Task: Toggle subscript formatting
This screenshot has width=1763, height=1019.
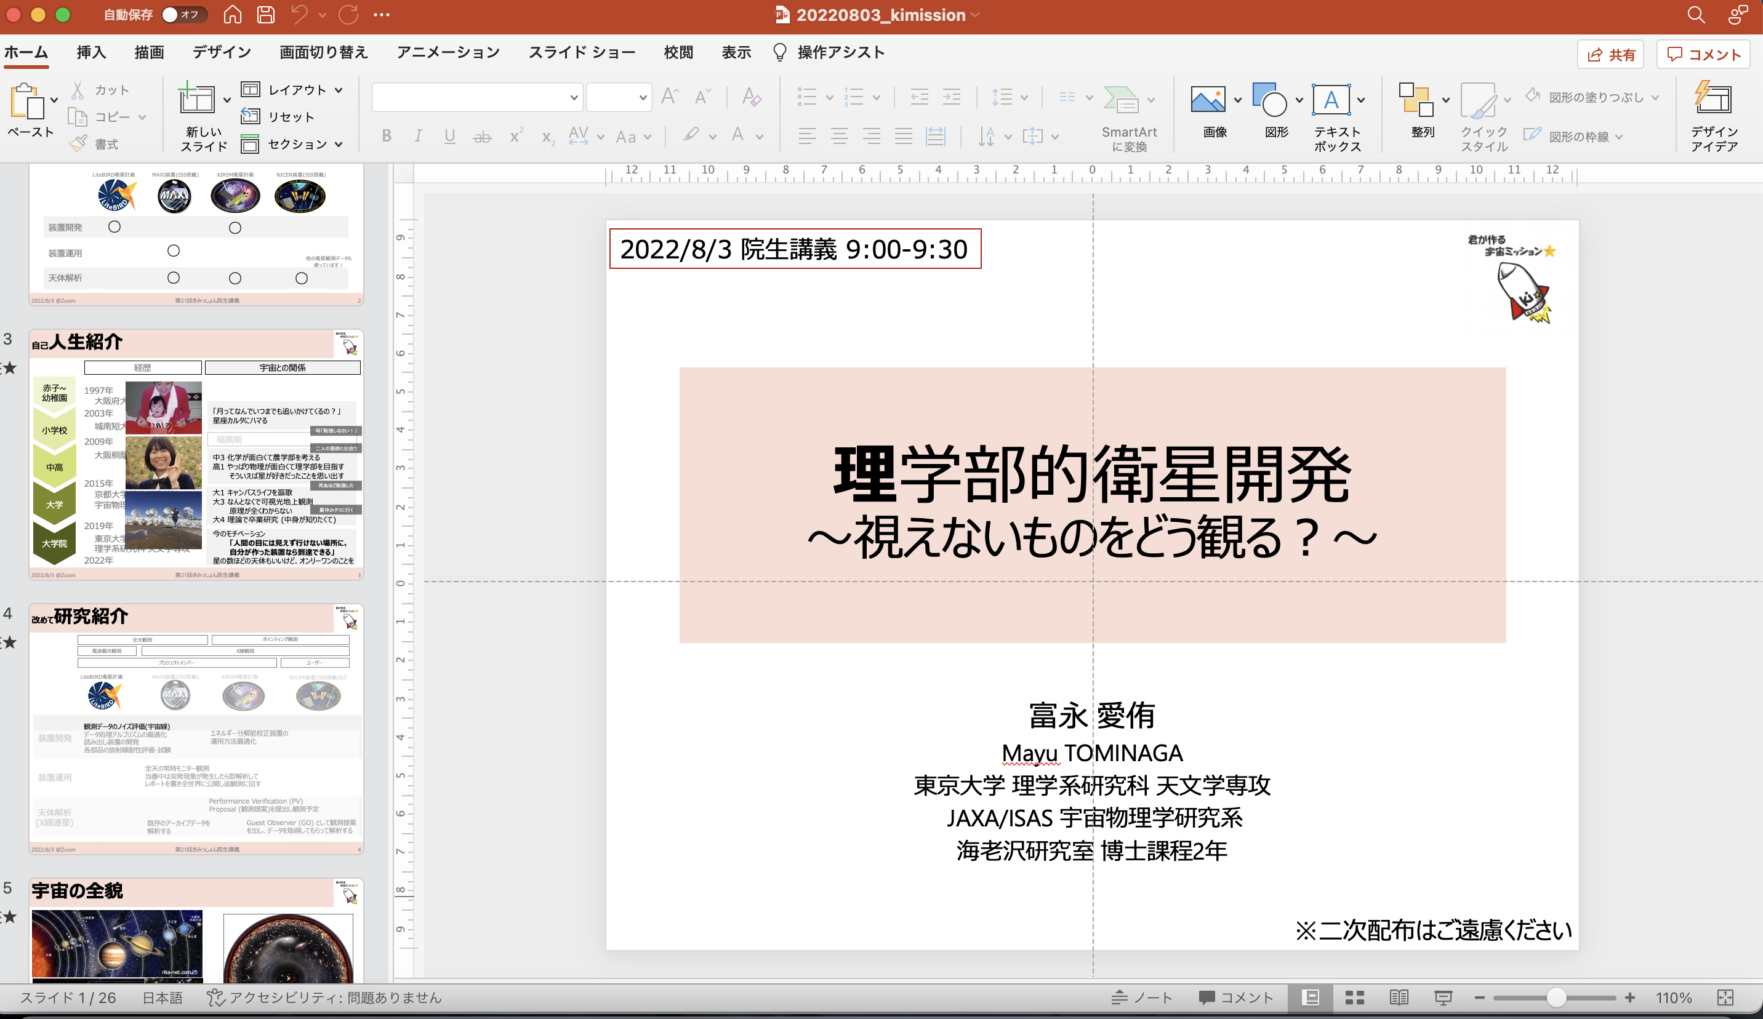Action: (548, 137)
